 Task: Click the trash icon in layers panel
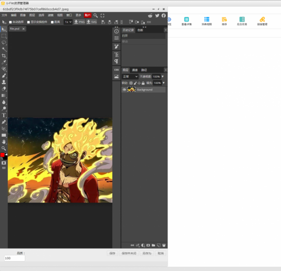point(164,245)
